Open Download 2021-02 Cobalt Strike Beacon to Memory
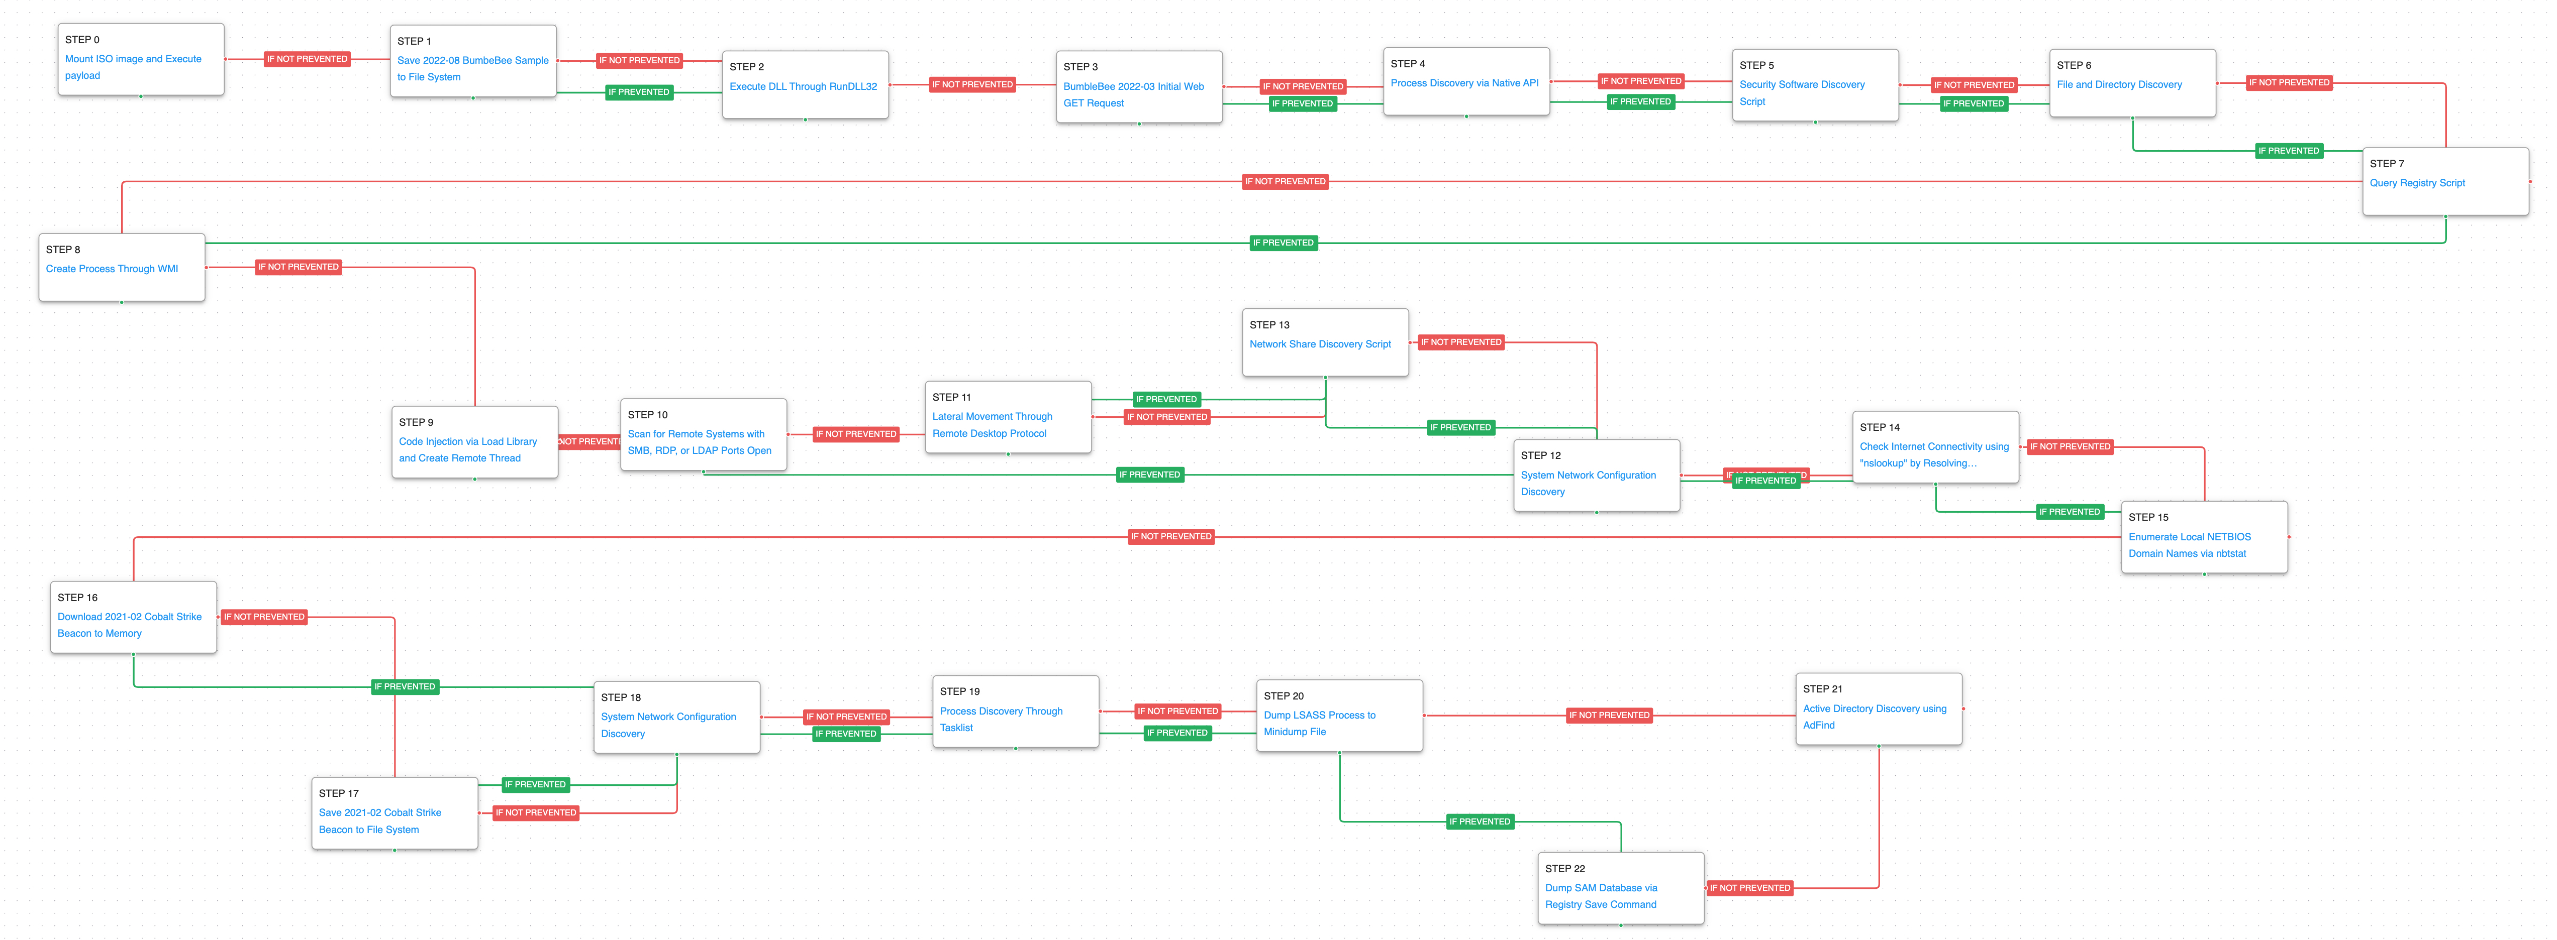2557x940 pixels. (x=129, y=618)
